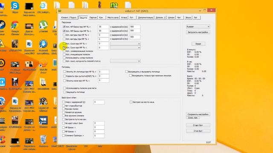Uncheck use MP potions at MP % checkbox
273x153 pixels.
pos(64,31)
